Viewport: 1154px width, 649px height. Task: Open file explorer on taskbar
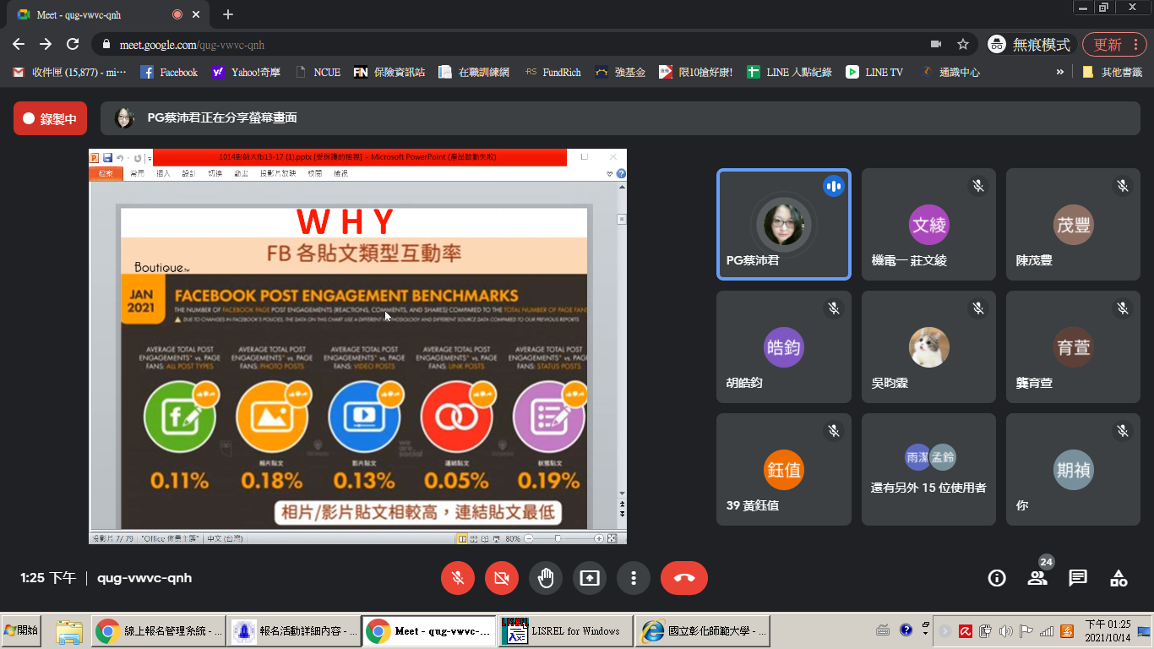coord(68,631)
